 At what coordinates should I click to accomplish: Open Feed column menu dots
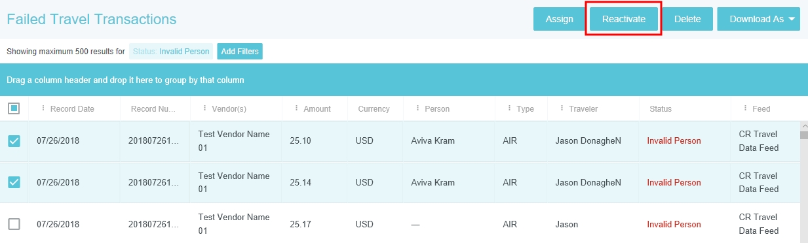click(x=745, y=108)
